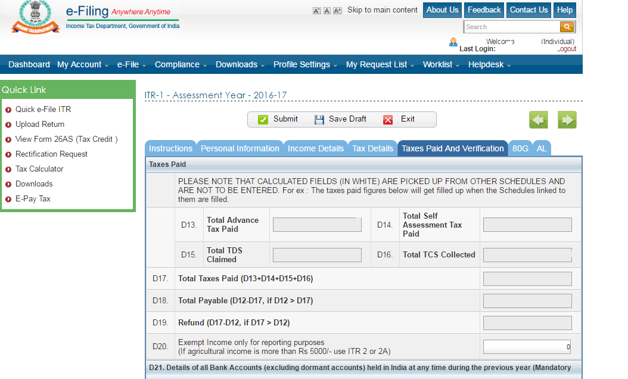Decrease font size with small A icon
Viewport: 628px width, 379px height.
point(316,11)
